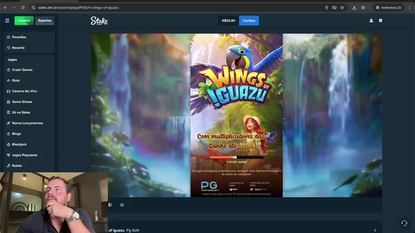Favorite the game with the star below it
This screenshot has height=233, width=415.
(x=122, y=205)
